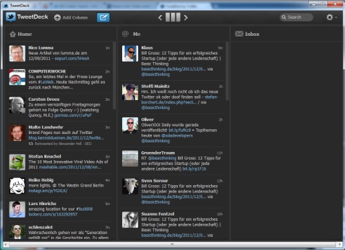
Task: Click the Suanne Fentzel username
Action: (157, 214)
